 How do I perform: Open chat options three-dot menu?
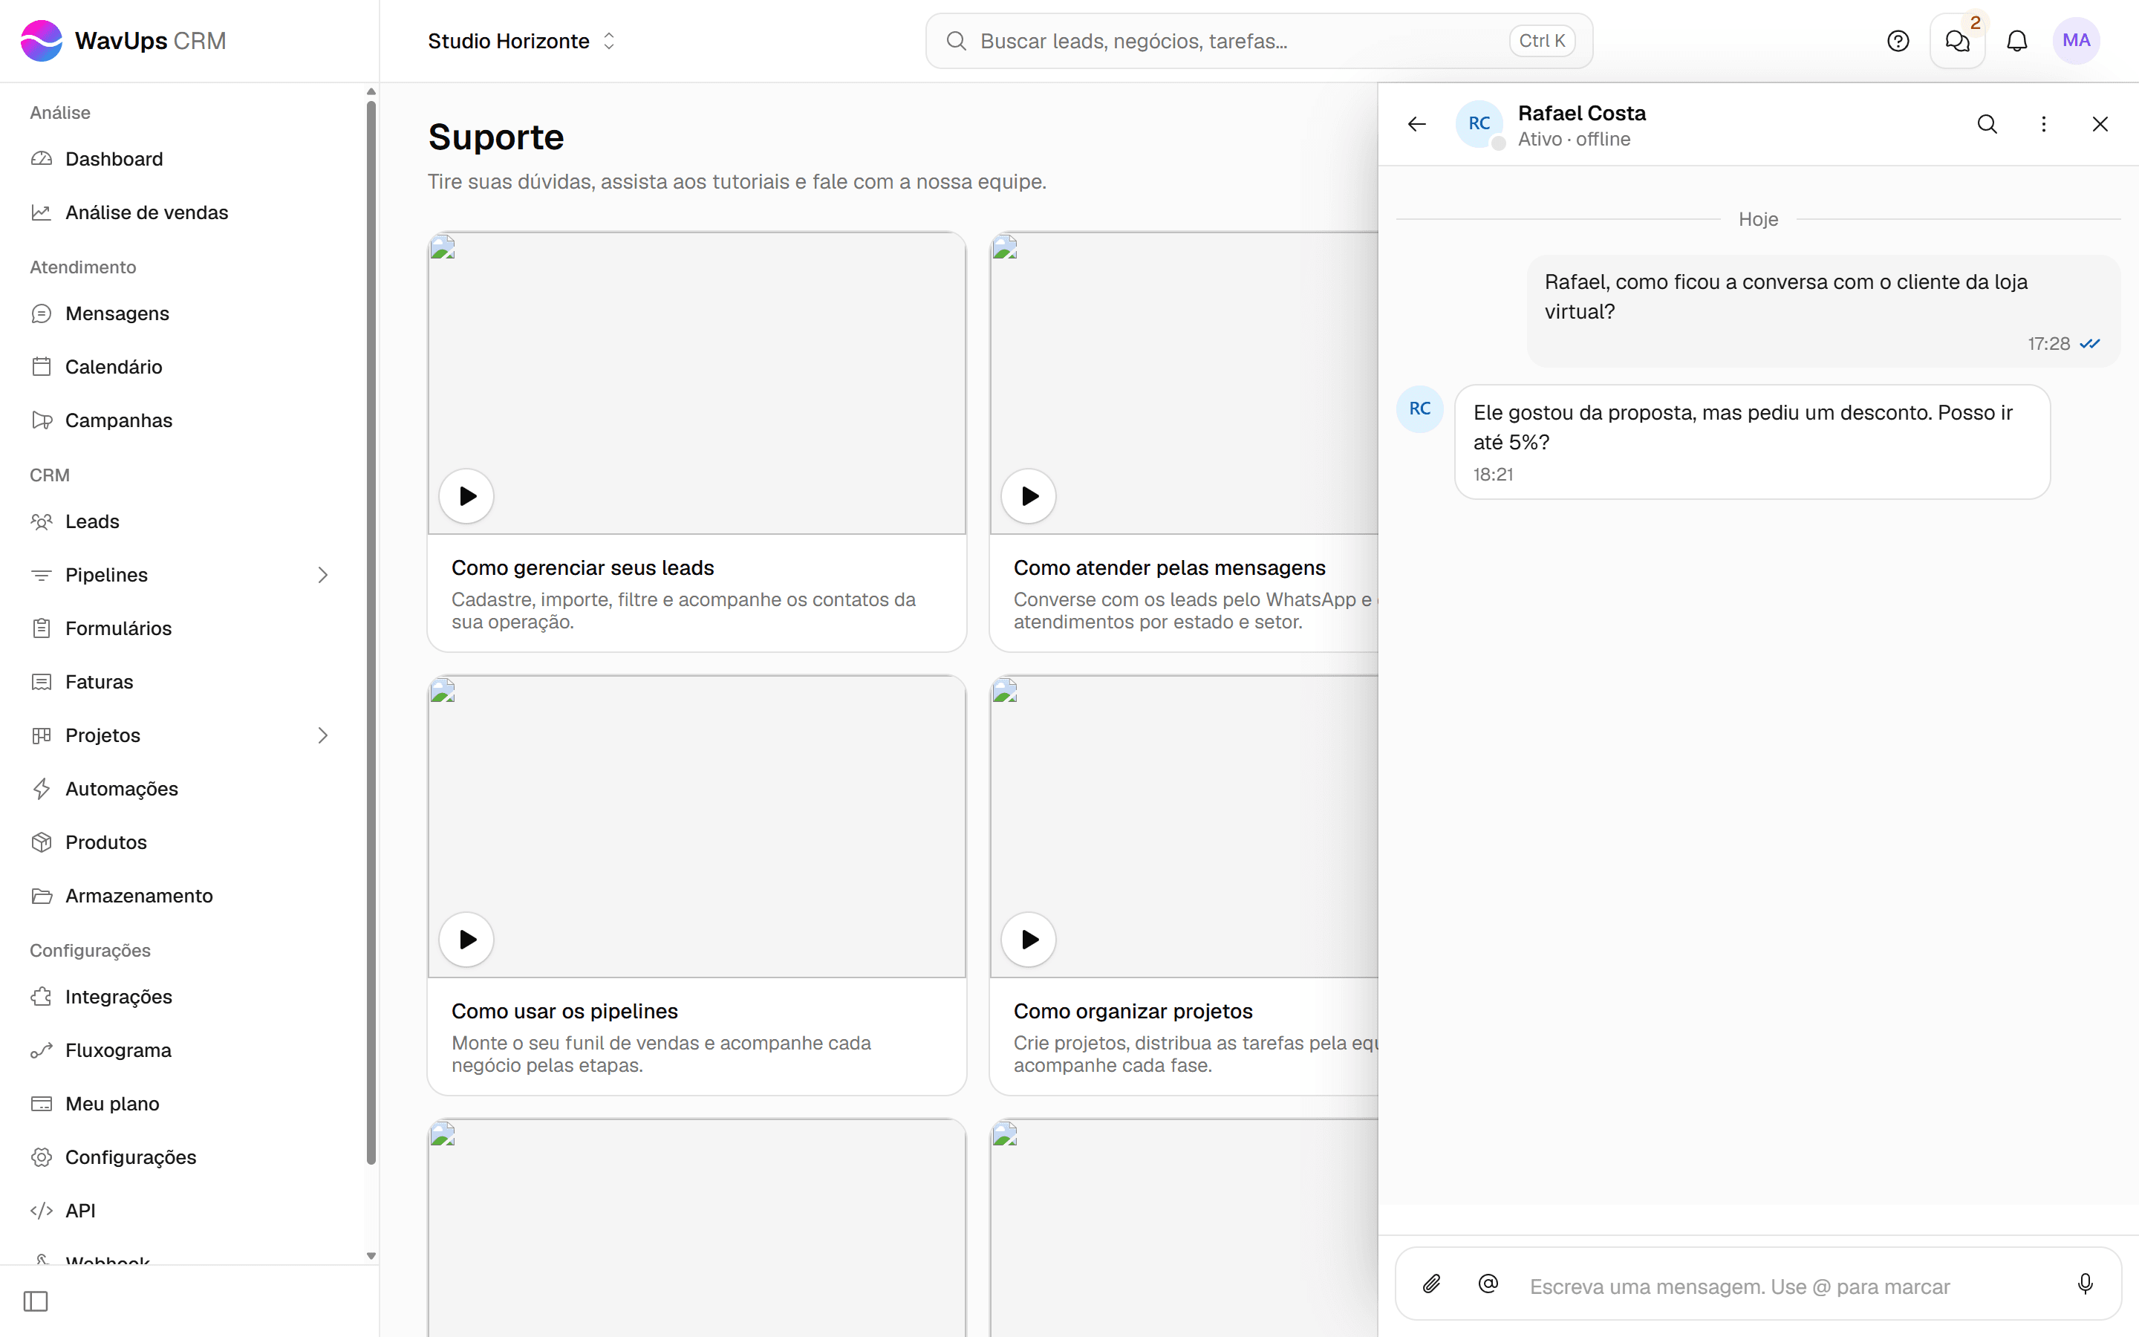[2043, 125]
